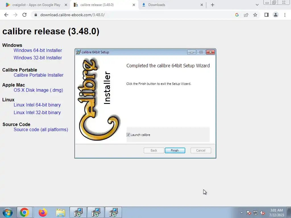The width and height of the screenshot is (291, 218).
Task: Select first installer icon in taskbar
Action: (x=78, y=212)
